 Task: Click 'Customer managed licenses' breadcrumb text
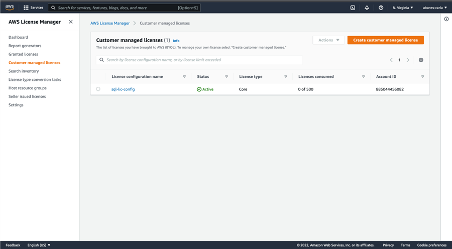pyautogui.click(x=165, y=23)
